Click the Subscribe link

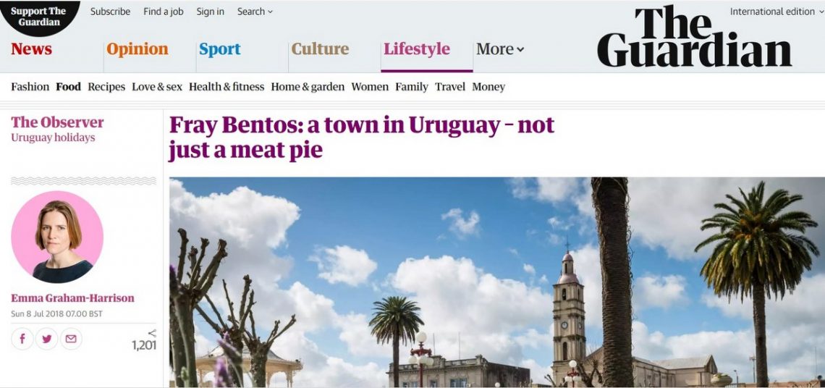coord(110,12)
